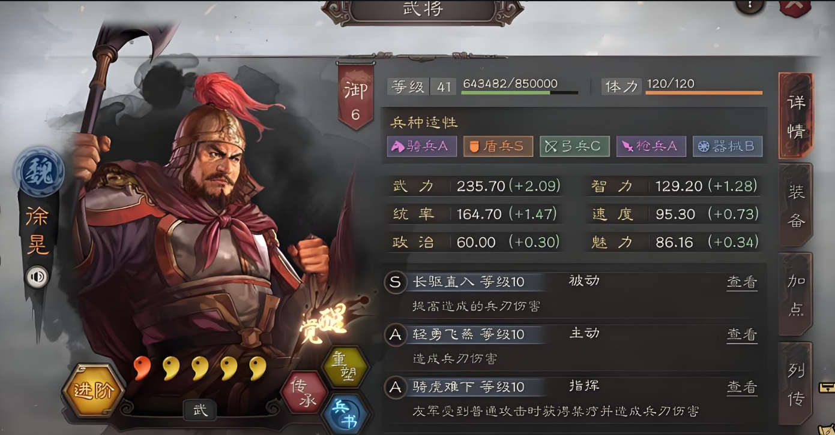Tap the green experience progress bar
835x435 pixels.
point(520,93)
